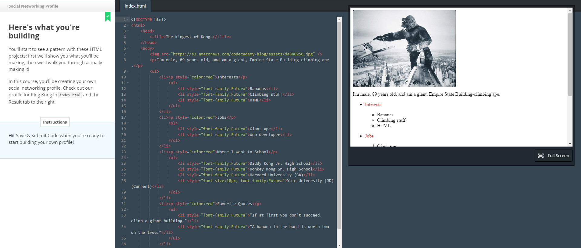
Task: Collapse the DOCTYPE fold arrow on line 1
Action: pos(128,20)
